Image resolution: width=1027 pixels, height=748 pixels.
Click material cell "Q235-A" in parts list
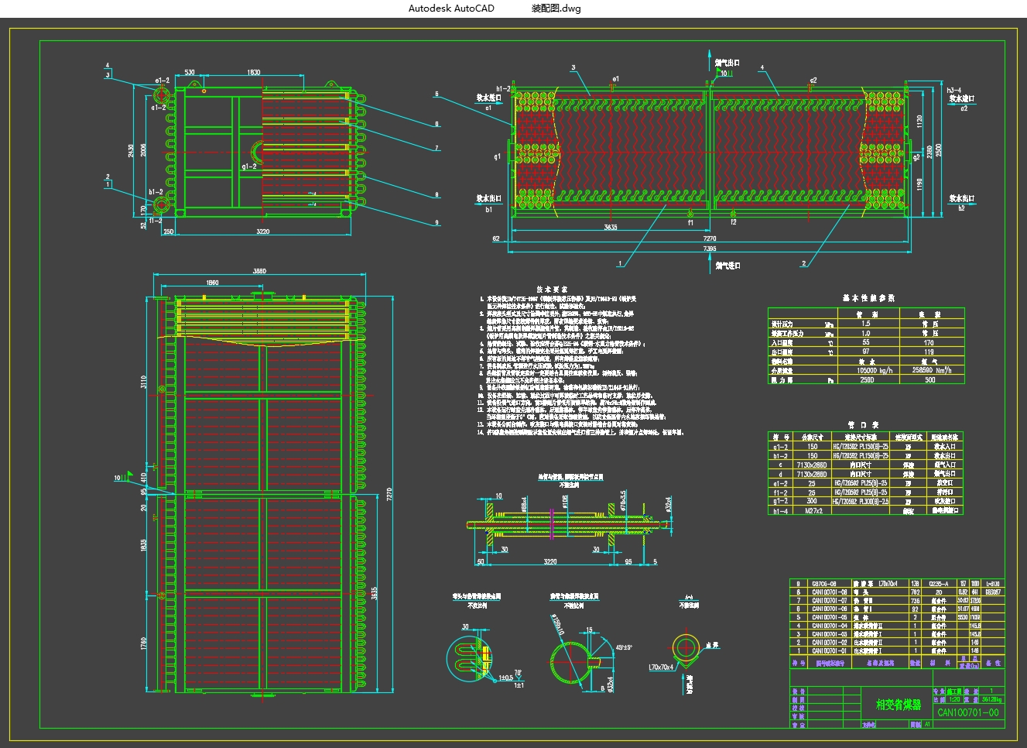tap(939, 583)
